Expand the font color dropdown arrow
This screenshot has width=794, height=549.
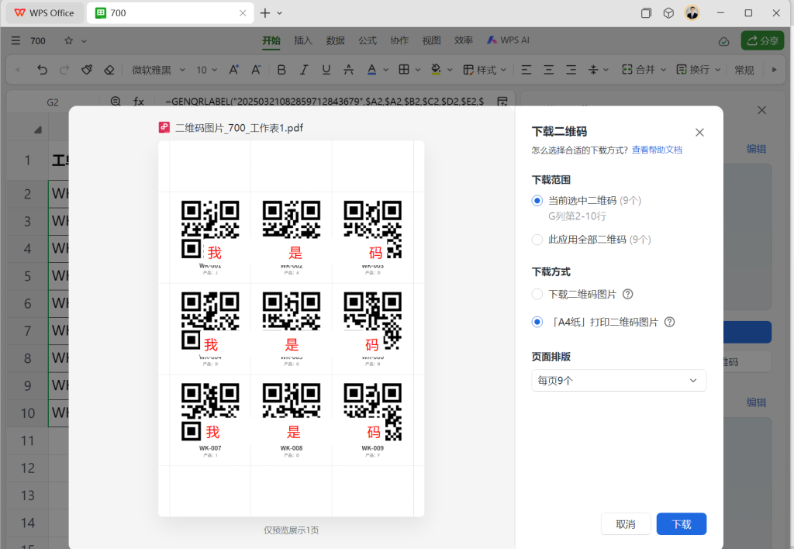tap(385, 70)
